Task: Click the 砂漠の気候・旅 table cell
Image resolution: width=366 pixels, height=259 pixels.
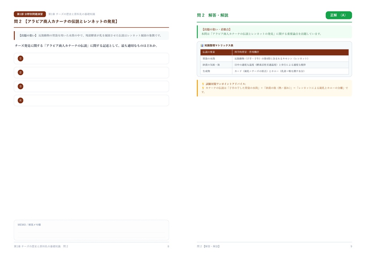Action: pyautogui.click(x=216, y=65)
